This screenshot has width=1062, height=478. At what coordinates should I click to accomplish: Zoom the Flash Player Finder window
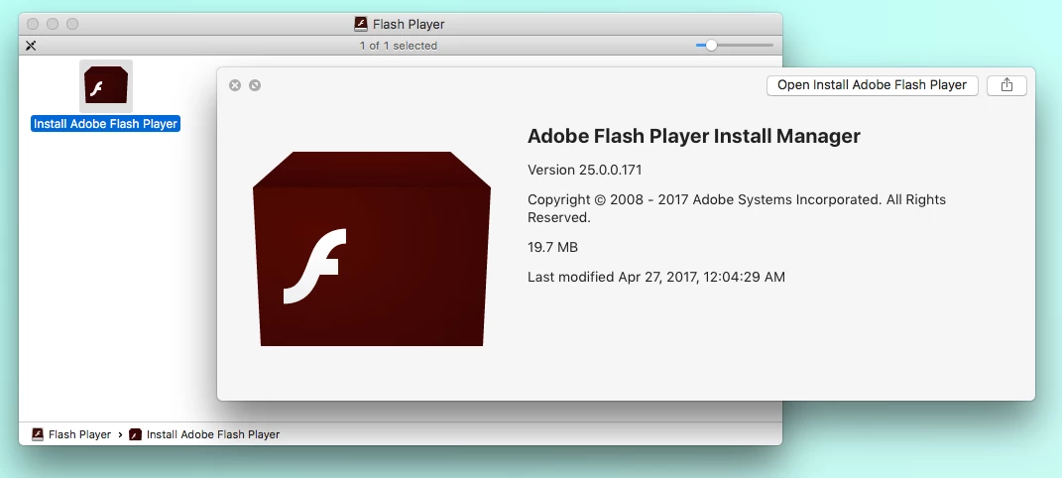click(x=72, y=25)
